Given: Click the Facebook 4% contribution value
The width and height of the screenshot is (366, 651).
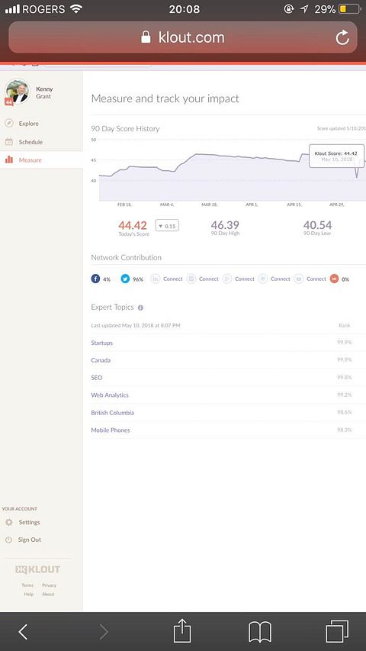Looking at the screenshot, I should click(107, 279).
